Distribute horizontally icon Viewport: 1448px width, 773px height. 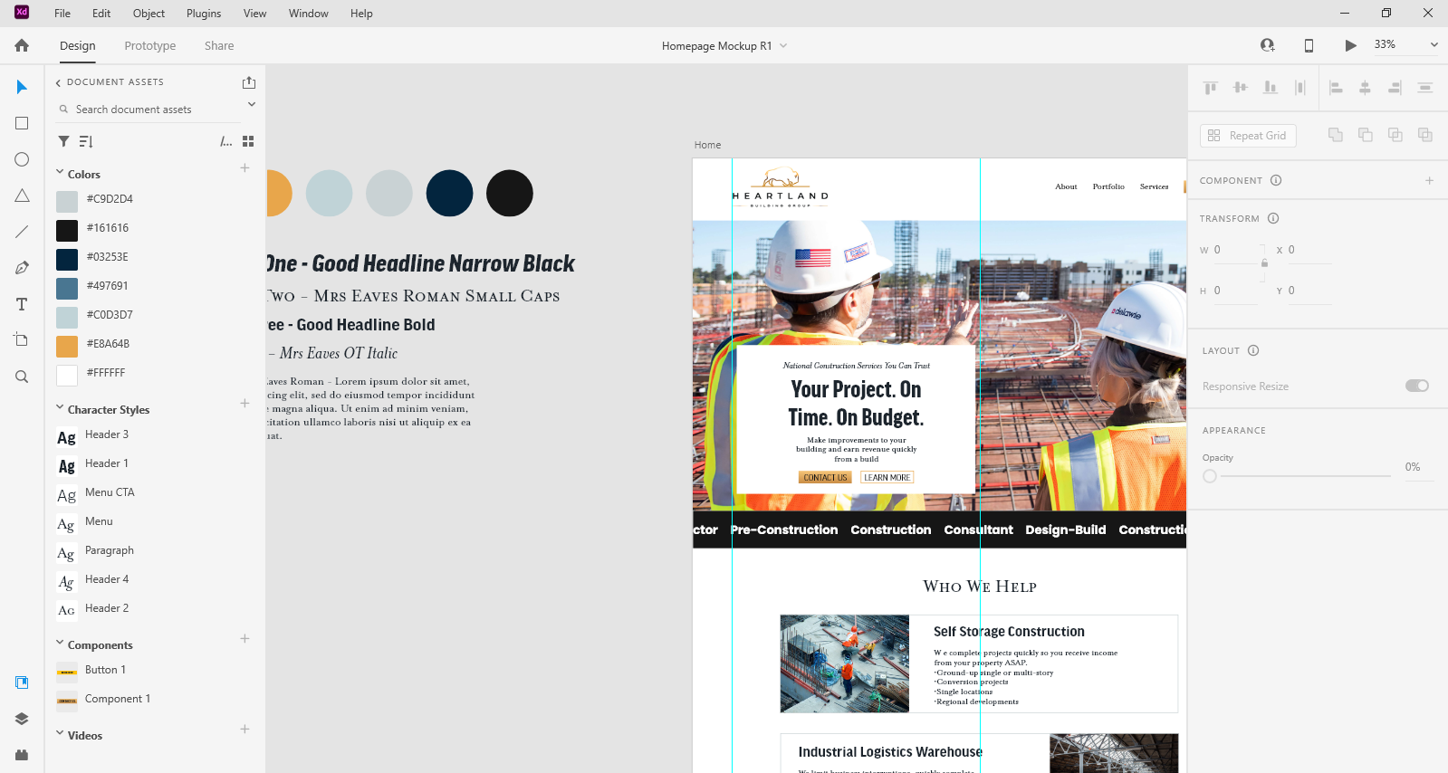(x=1300, y=88)
